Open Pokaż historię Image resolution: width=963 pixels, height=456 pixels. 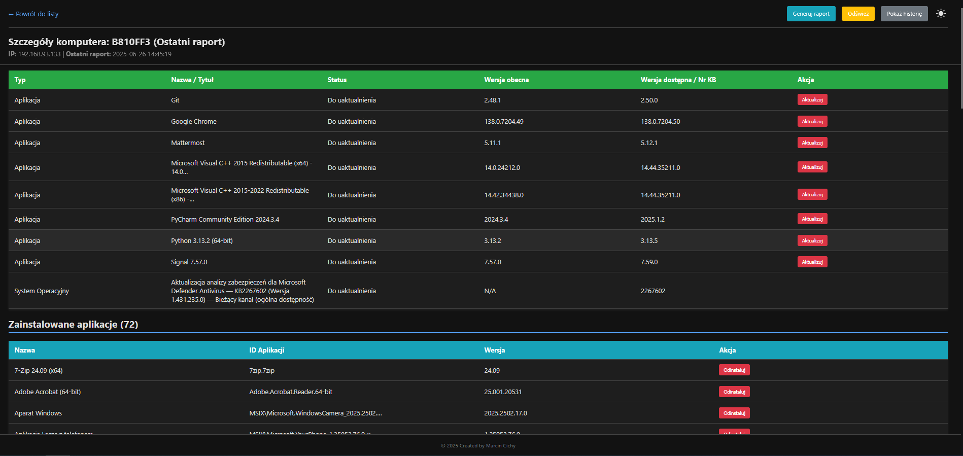pos(904,14)
